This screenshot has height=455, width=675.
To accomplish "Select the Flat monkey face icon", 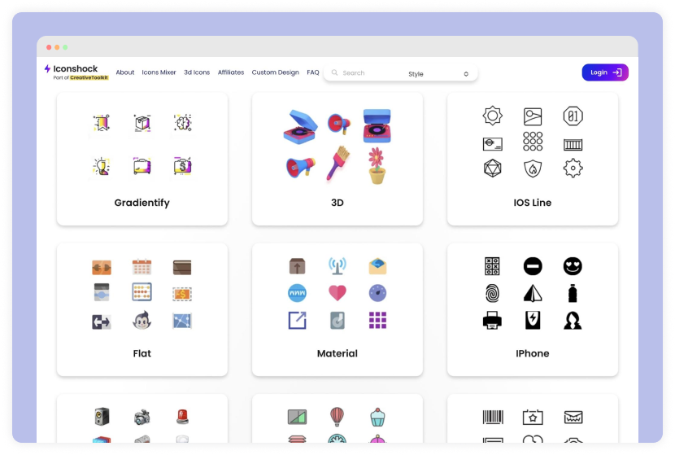I will (x=142, y=320).
